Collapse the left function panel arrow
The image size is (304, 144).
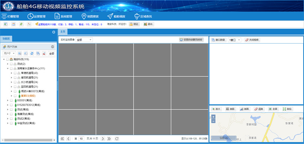point(54,32)
